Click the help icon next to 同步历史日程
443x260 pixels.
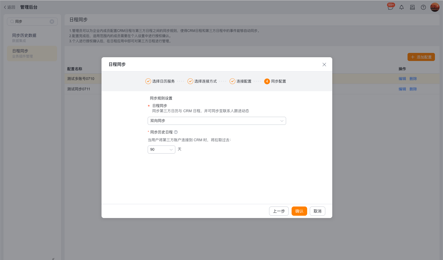[176, 132]
